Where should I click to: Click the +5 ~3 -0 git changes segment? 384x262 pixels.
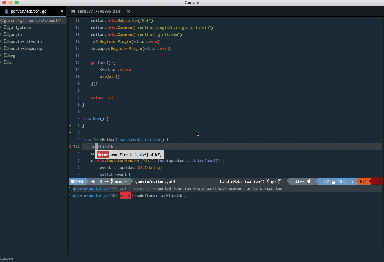(100, 182)
